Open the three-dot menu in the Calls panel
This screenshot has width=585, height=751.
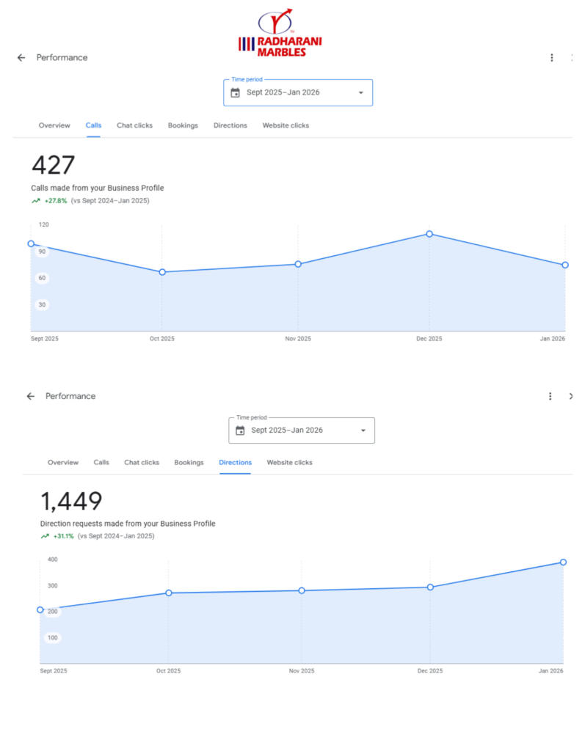pyautogui.click(x=552, y=57)
